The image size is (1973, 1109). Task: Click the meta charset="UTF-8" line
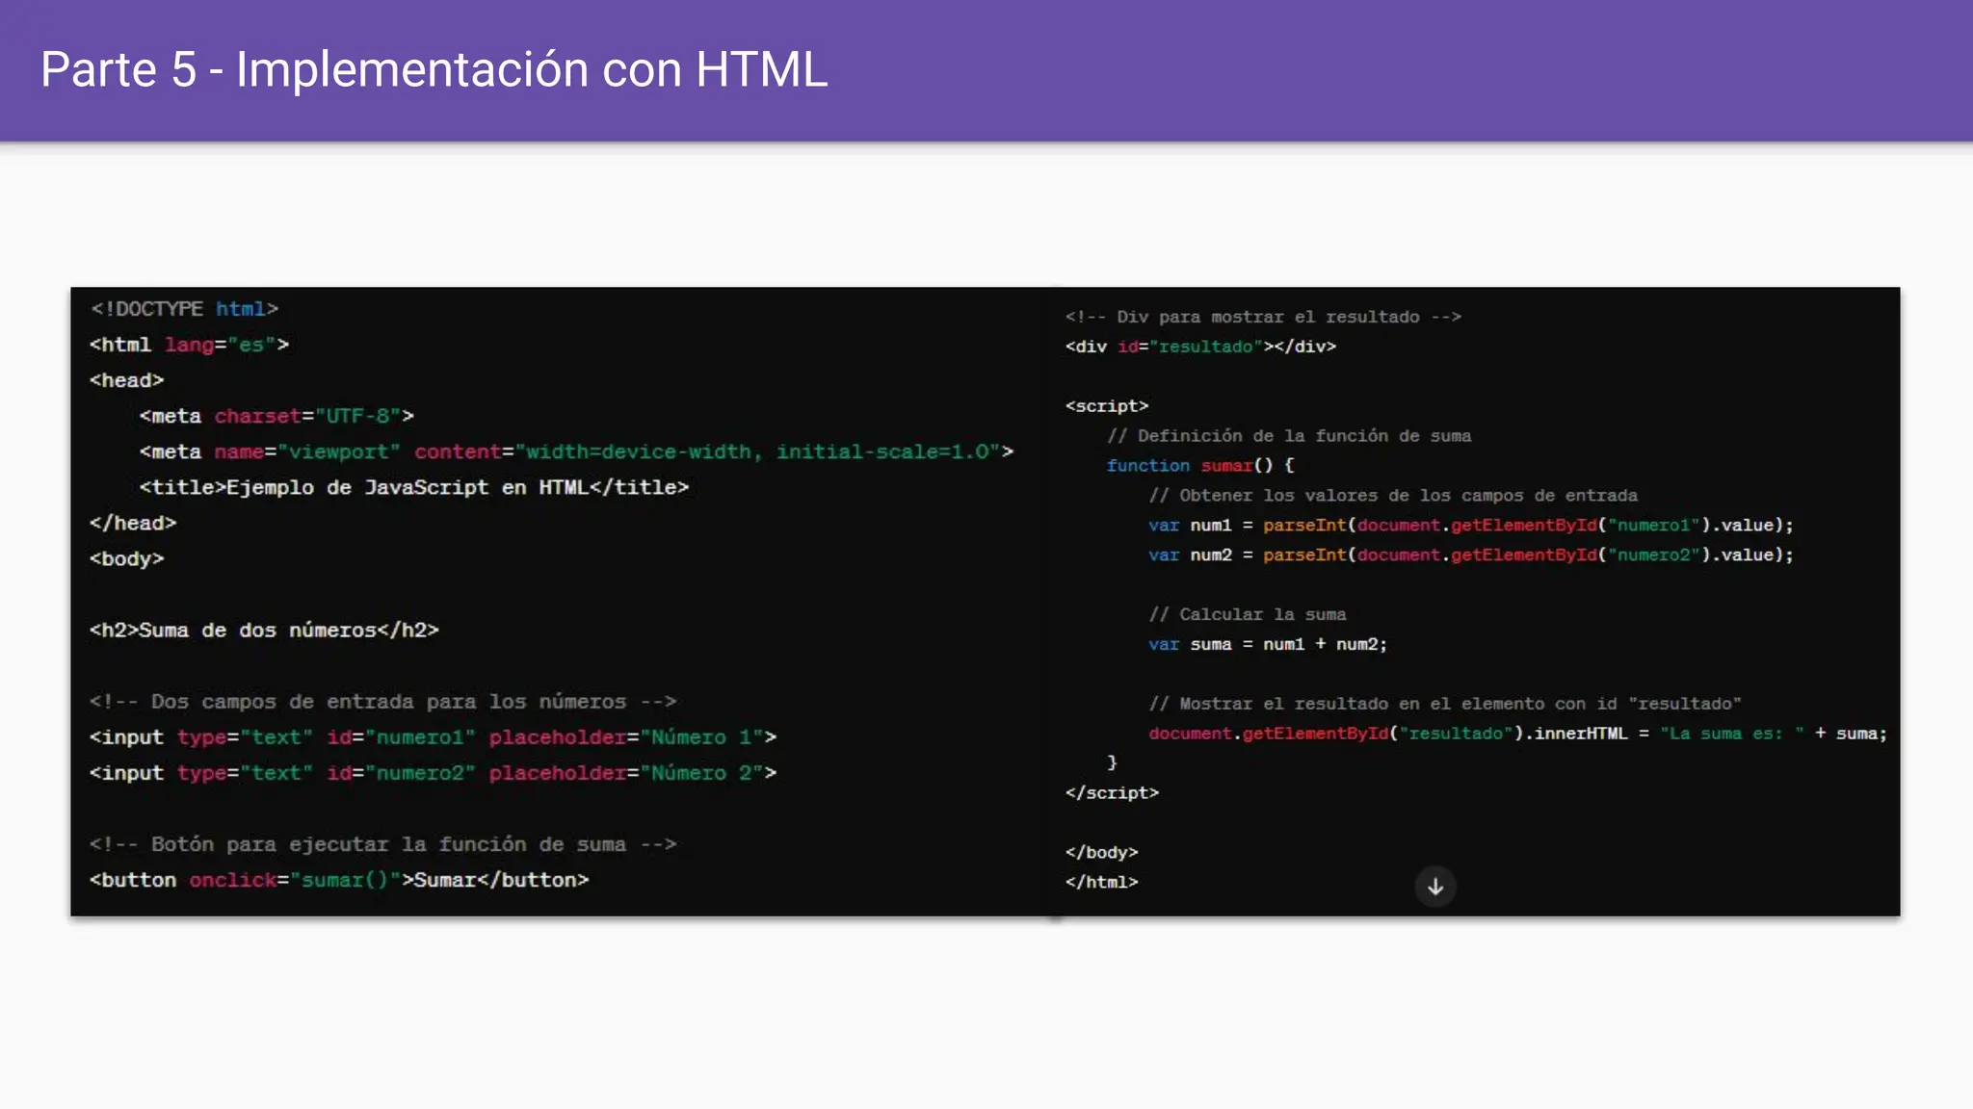point(276,416)
